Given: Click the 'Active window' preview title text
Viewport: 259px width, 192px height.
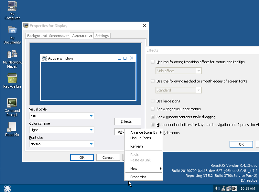Looking at the screenshot, I should tap(60, 58).
